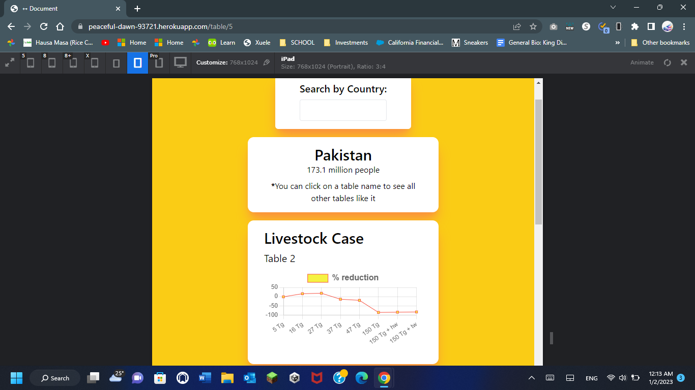
Task: Toggle the browser side panel
Action: click(x=651, y=26)
